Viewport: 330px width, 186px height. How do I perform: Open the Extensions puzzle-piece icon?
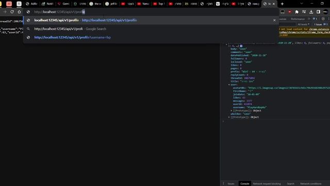coord(297,12)
